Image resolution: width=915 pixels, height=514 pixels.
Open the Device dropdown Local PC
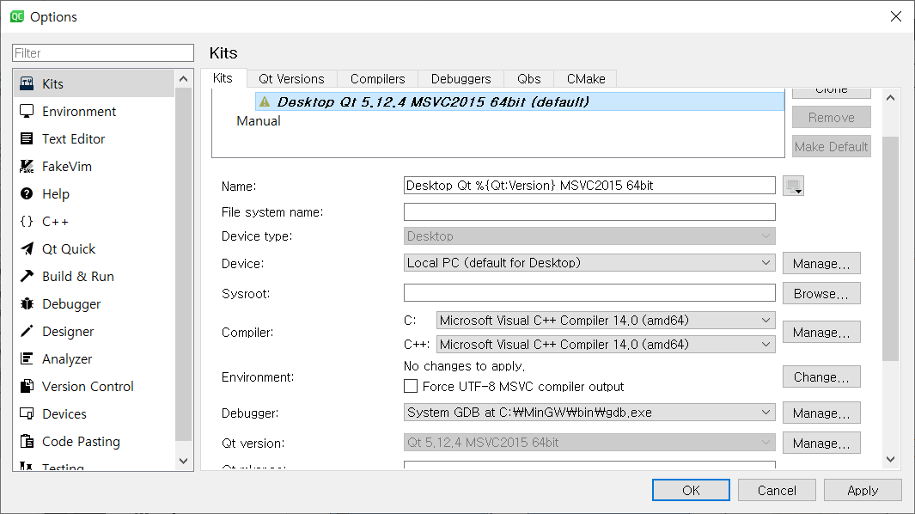click(589, 263)
